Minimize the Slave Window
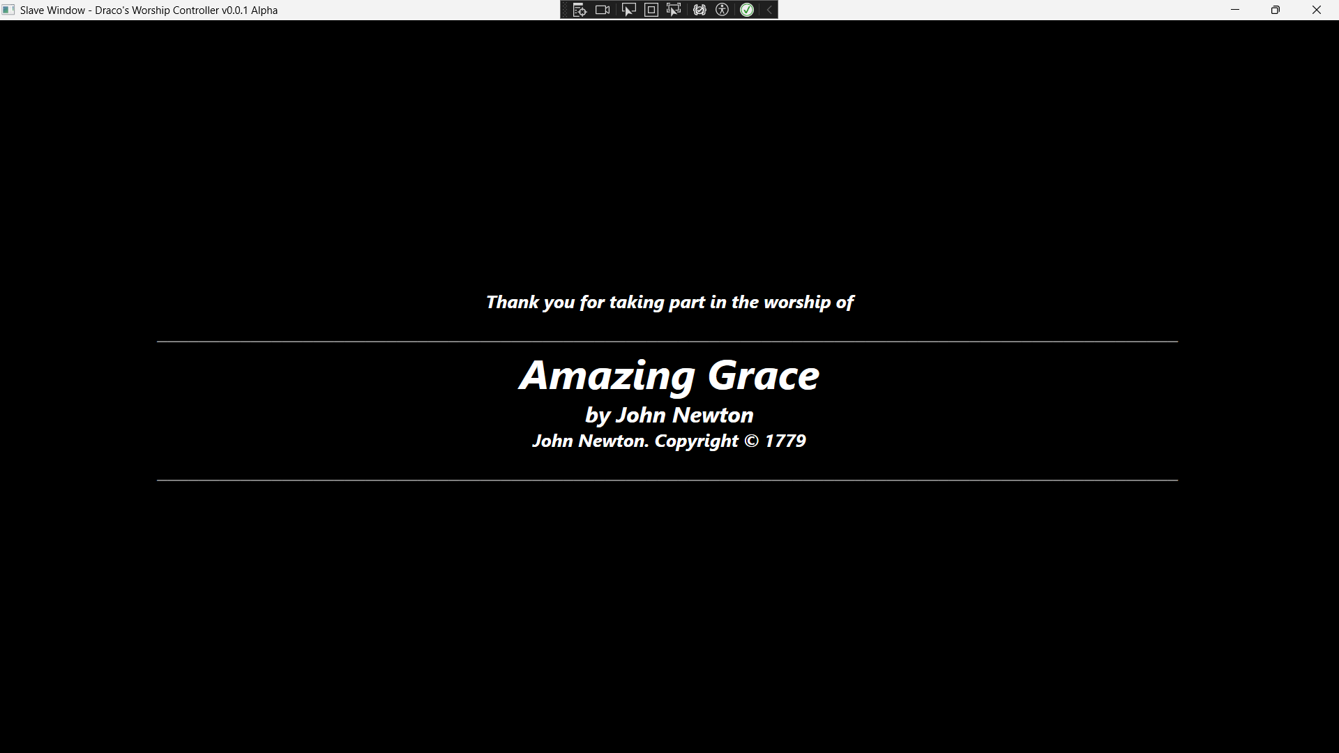Screen dimensions: 1339x753 click(x=1235, y=10)
